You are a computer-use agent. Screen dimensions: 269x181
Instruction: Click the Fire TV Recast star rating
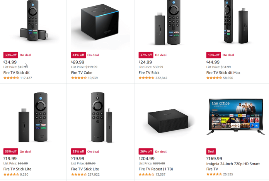[x=146, y=174]
